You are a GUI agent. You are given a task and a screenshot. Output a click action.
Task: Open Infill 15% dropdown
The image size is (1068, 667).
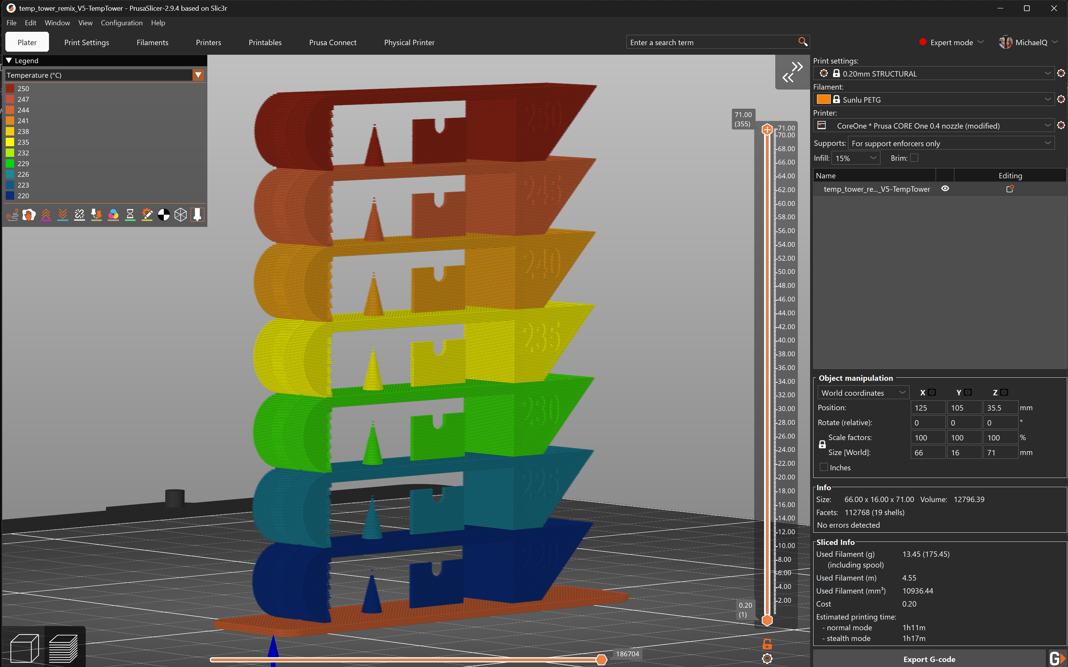[856, 158]
